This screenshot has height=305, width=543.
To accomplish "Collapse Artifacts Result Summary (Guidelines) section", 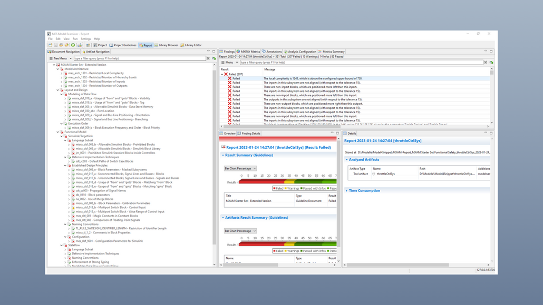I will tap(223, 218).
